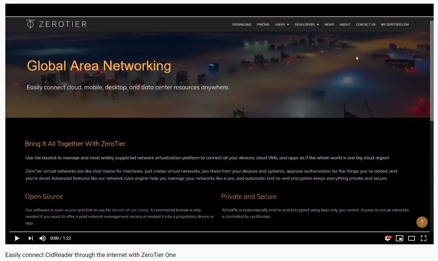Click the 0:00 / 1:22 time display
The width and height of the screenshot is (438, 261).
point(61,238)
